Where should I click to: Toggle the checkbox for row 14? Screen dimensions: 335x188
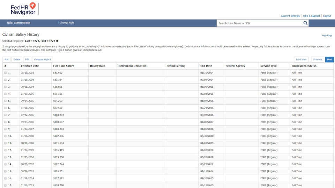[x=5, y=164]
